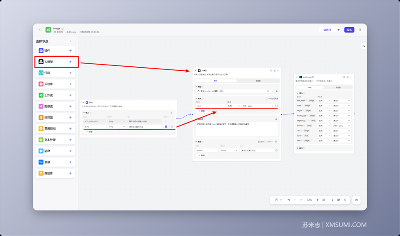Add a 变量 variable node
Screen dimensions: 400x236
[70, 162]
